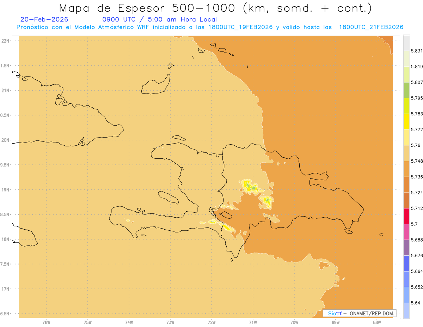Click the pink legend band above 5.688
Screen dimensions: 423x327
pos(406,232)
